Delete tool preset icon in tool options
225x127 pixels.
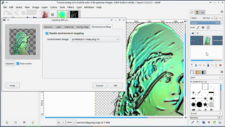(x=24, y=122)
